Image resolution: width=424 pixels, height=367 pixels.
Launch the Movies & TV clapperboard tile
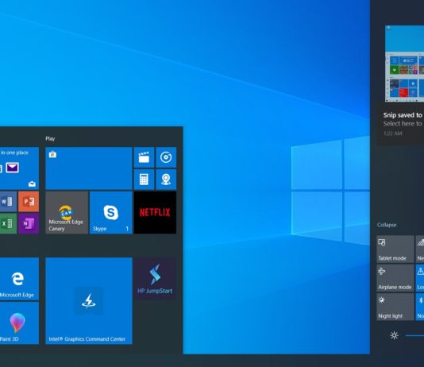tap(144, 157)
